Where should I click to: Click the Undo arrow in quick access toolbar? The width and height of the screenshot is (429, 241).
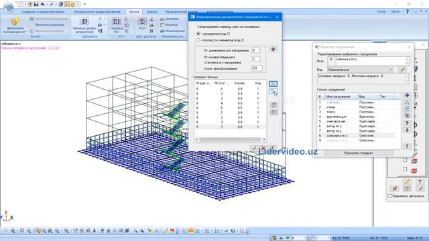43,5
